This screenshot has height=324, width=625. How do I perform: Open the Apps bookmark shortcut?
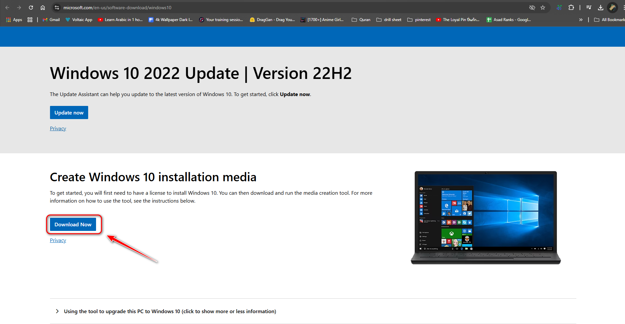pos(14,20)
